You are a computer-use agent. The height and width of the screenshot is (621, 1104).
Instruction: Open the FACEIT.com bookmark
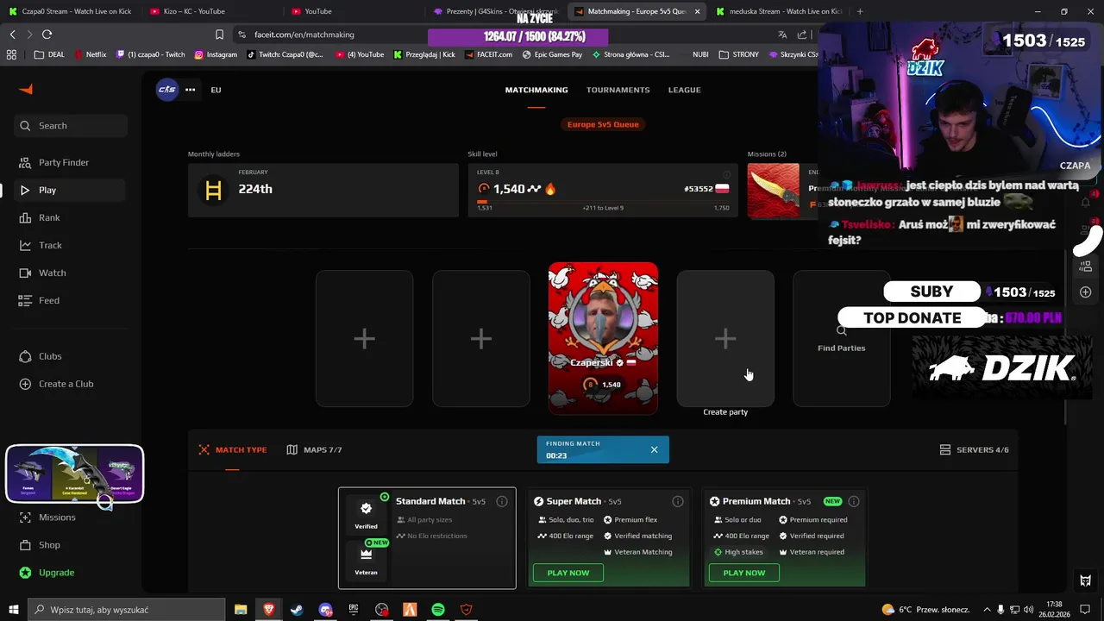coord(488,54)
